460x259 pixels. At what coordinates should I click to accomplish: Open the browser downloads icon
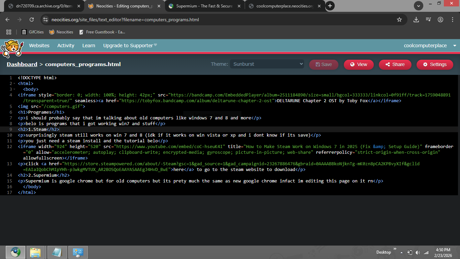point(416,20)
